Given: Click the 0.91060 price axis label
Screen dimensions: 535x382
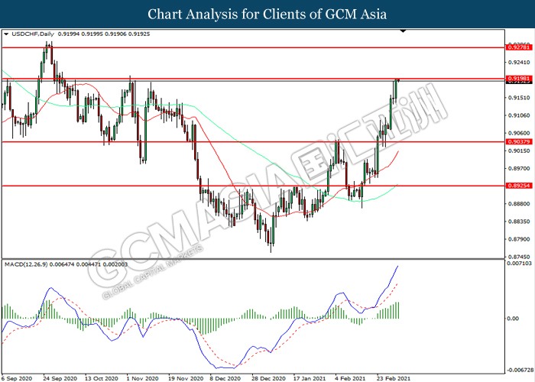Looking at the screenshot, I should (x=519, y=115).
